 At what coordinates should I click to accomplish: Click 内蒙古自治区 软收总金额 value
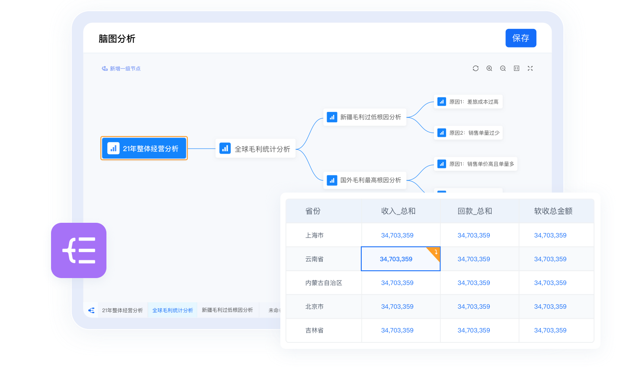click(550, 282)
